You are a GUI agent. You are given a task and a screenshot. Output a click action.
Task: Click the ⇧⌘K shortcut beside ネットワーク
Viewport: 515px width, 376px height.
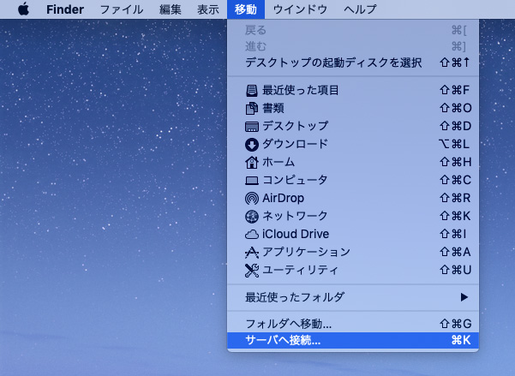(455, 216)
